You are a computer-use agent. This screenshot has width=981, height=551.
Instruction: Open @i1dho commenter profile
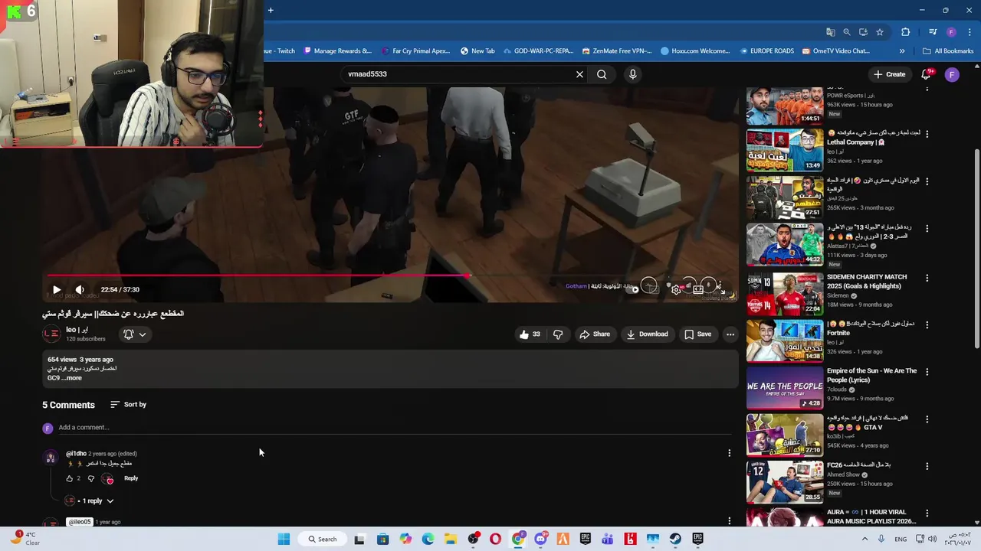point(51,458)
